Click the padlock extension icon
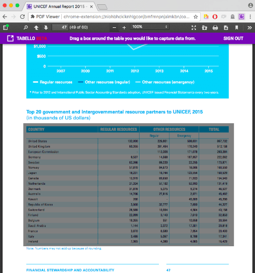Screen dimensions: 255x273 click(232, 17)
